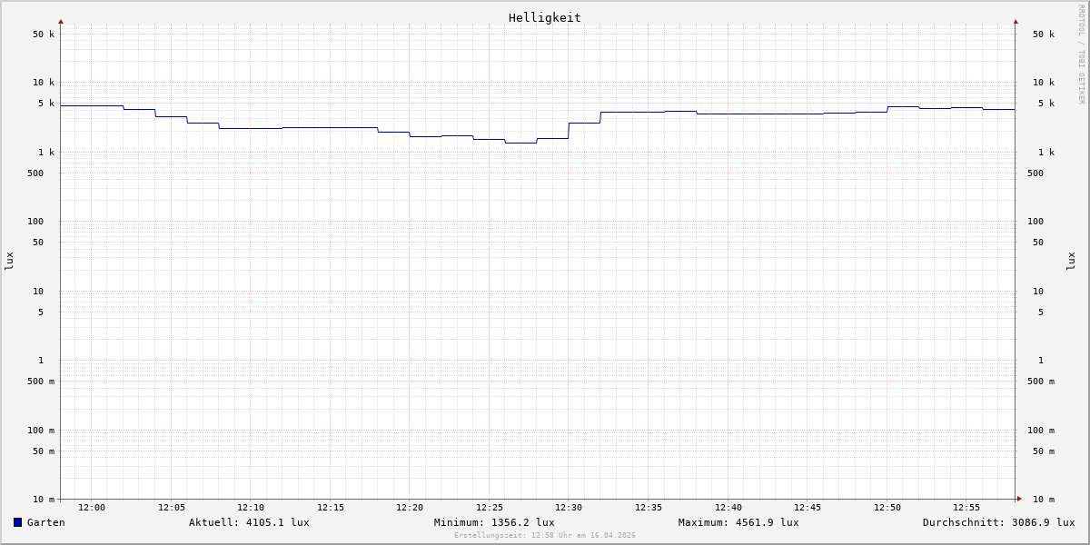The image size is (1090, 545).
Task: Click the Erstellungszeit timestamp footer
Action: (545, 536)
